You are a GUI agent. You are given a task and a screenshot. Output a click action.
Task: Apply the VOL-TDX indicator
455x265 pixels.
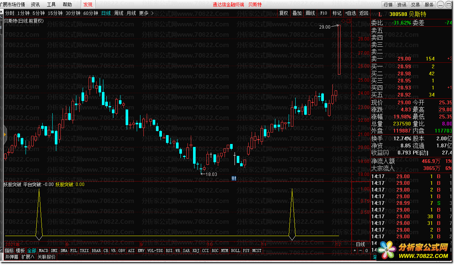[x=155, y=251]
